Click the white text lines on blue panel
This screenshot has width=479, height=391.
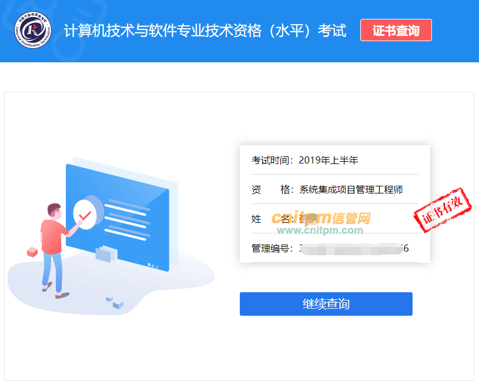click(128, 219)
